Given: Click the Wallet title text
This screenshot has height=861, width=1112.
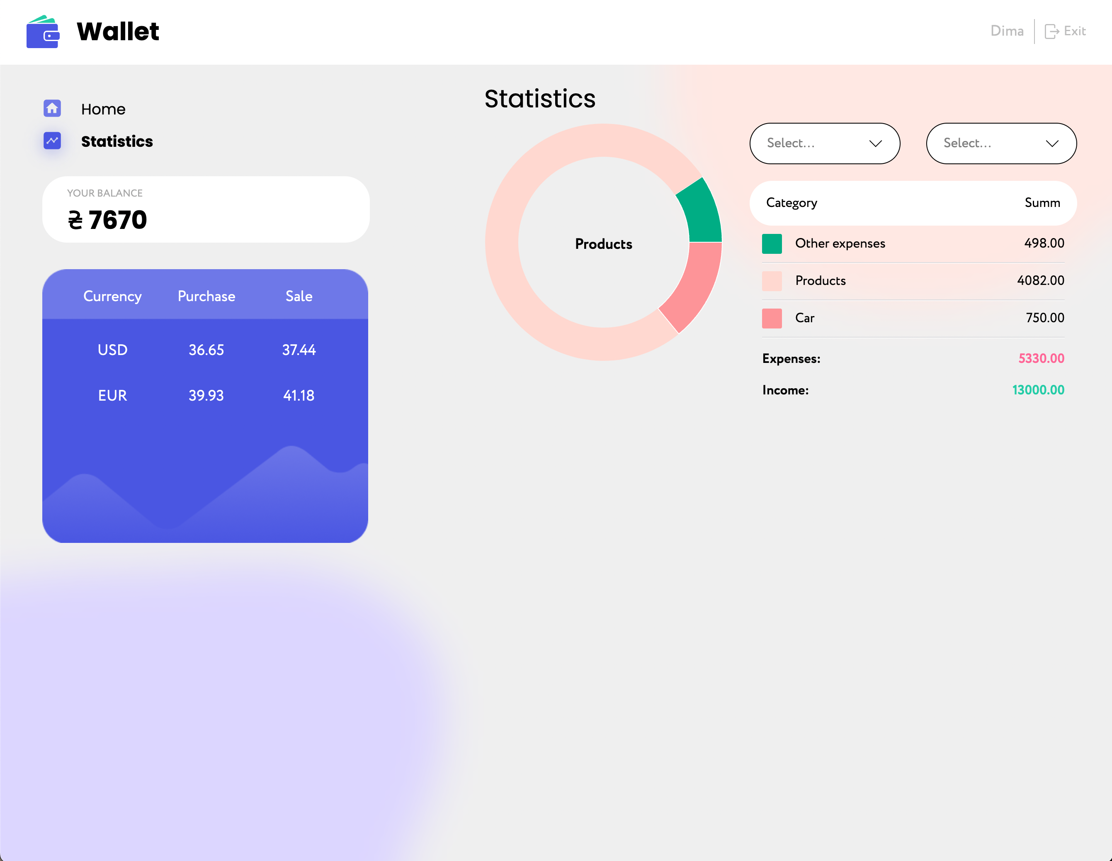Looking at the screenshot, I should coord(118,32).
